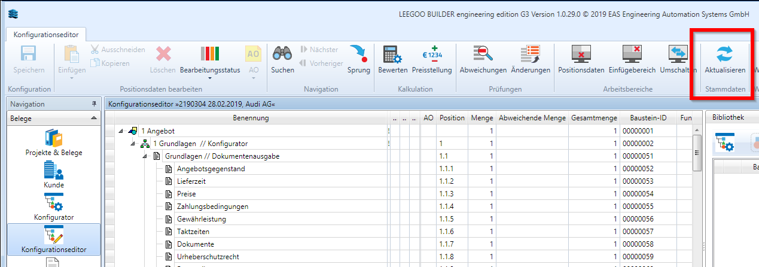The width and height of the screenshot is (759, 267).
Task: Click position cell 1.1.3
Action: tap(452, 194)
